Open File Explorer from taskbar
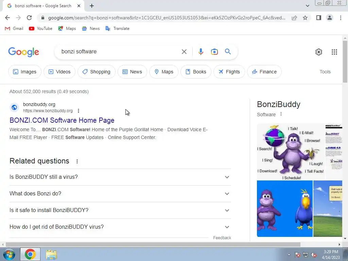 click(x=51, y=254)
